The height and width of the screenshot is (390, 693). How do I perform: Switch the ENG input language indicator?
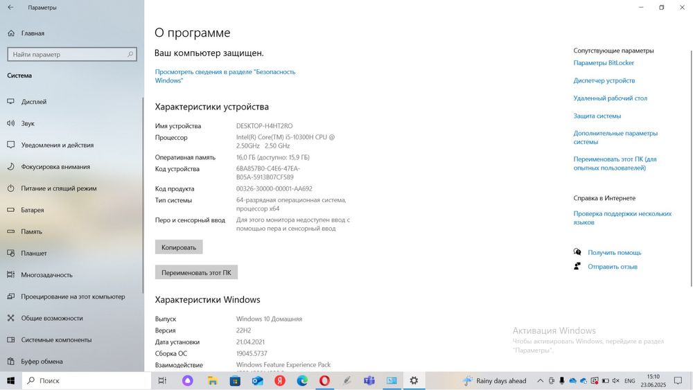[630, 381]
